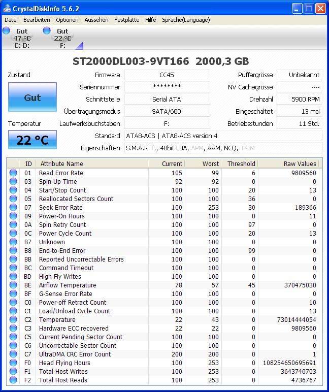Click status orb of Load/Unload Cycle Count row
This screenshot has height=392, width=329.
click(x=13, y=311)
